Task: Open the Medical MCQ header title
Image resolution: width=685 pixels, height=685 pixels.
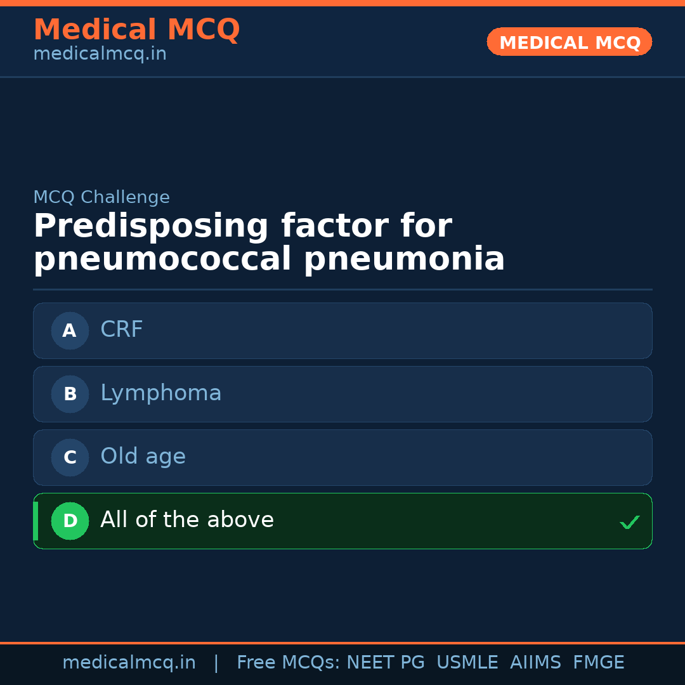Action: (136, 30)
